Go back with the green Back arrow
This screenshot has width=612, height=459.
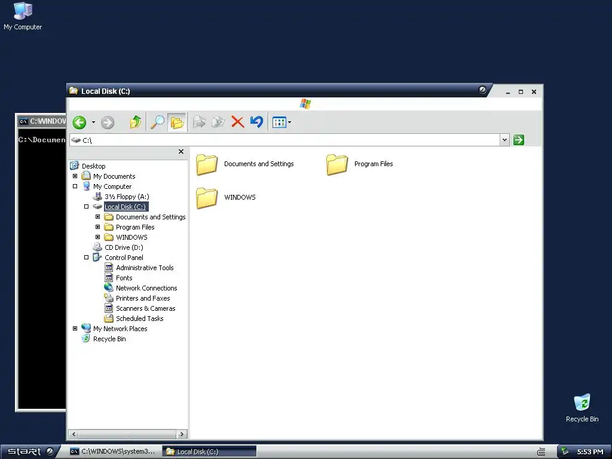(79, 122)
